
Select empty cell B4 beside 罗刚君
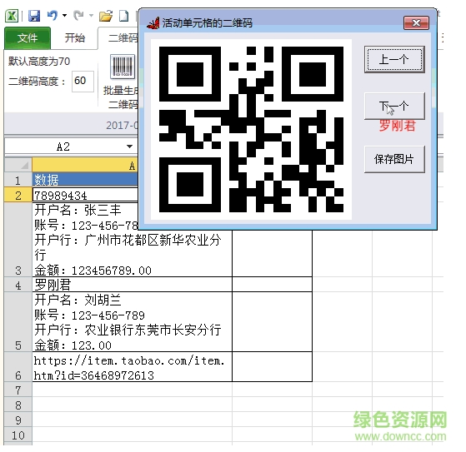point(273,285)
